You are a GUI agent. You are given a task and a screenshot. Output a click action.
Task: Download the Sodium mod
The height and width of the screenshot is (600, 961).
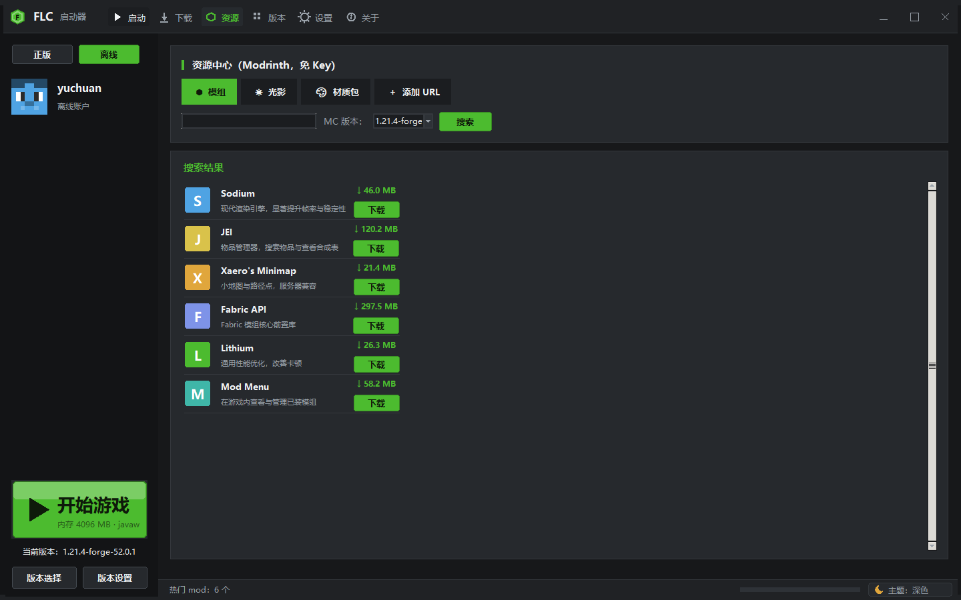click(376, 210)
